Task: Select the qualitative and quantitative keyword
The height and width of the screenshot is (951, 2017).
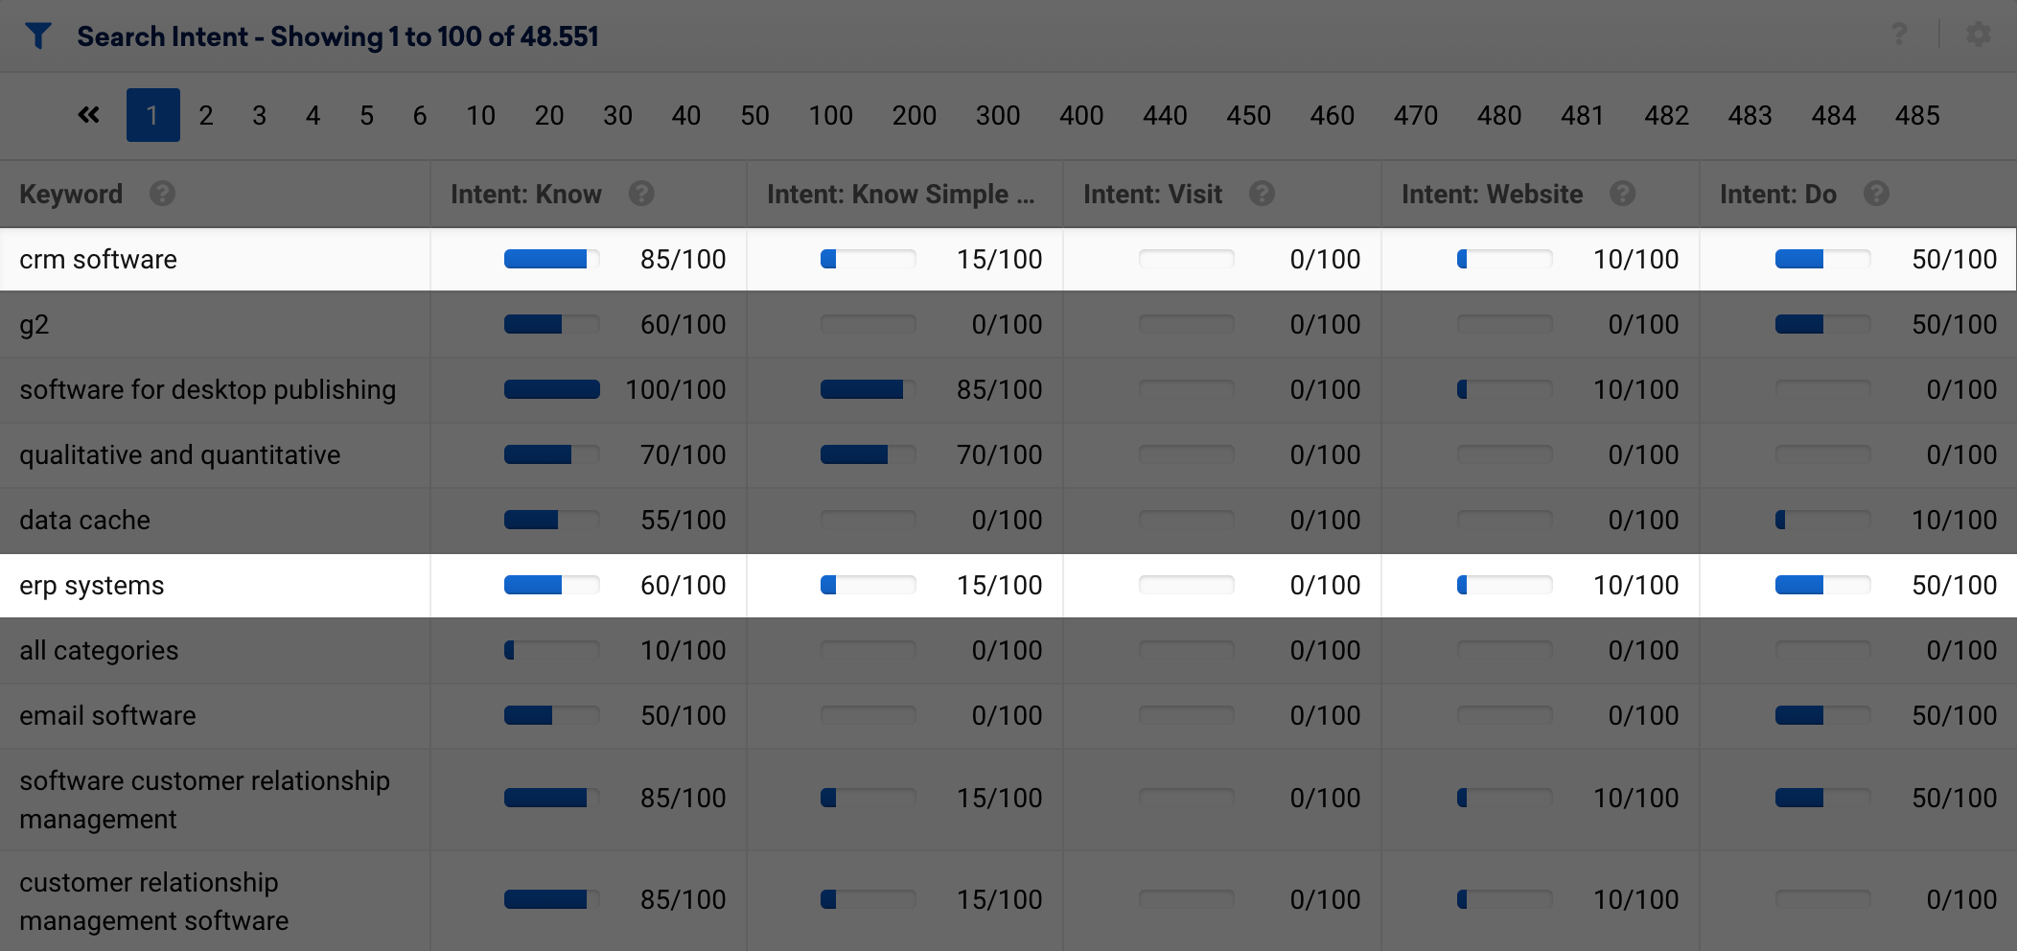Action: pos(180,454)
